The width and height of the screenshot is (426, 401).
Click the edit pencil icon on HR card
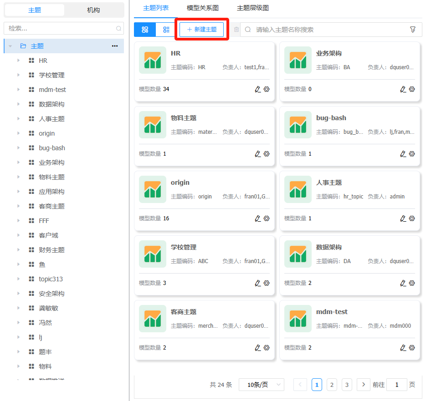(258, 89)
